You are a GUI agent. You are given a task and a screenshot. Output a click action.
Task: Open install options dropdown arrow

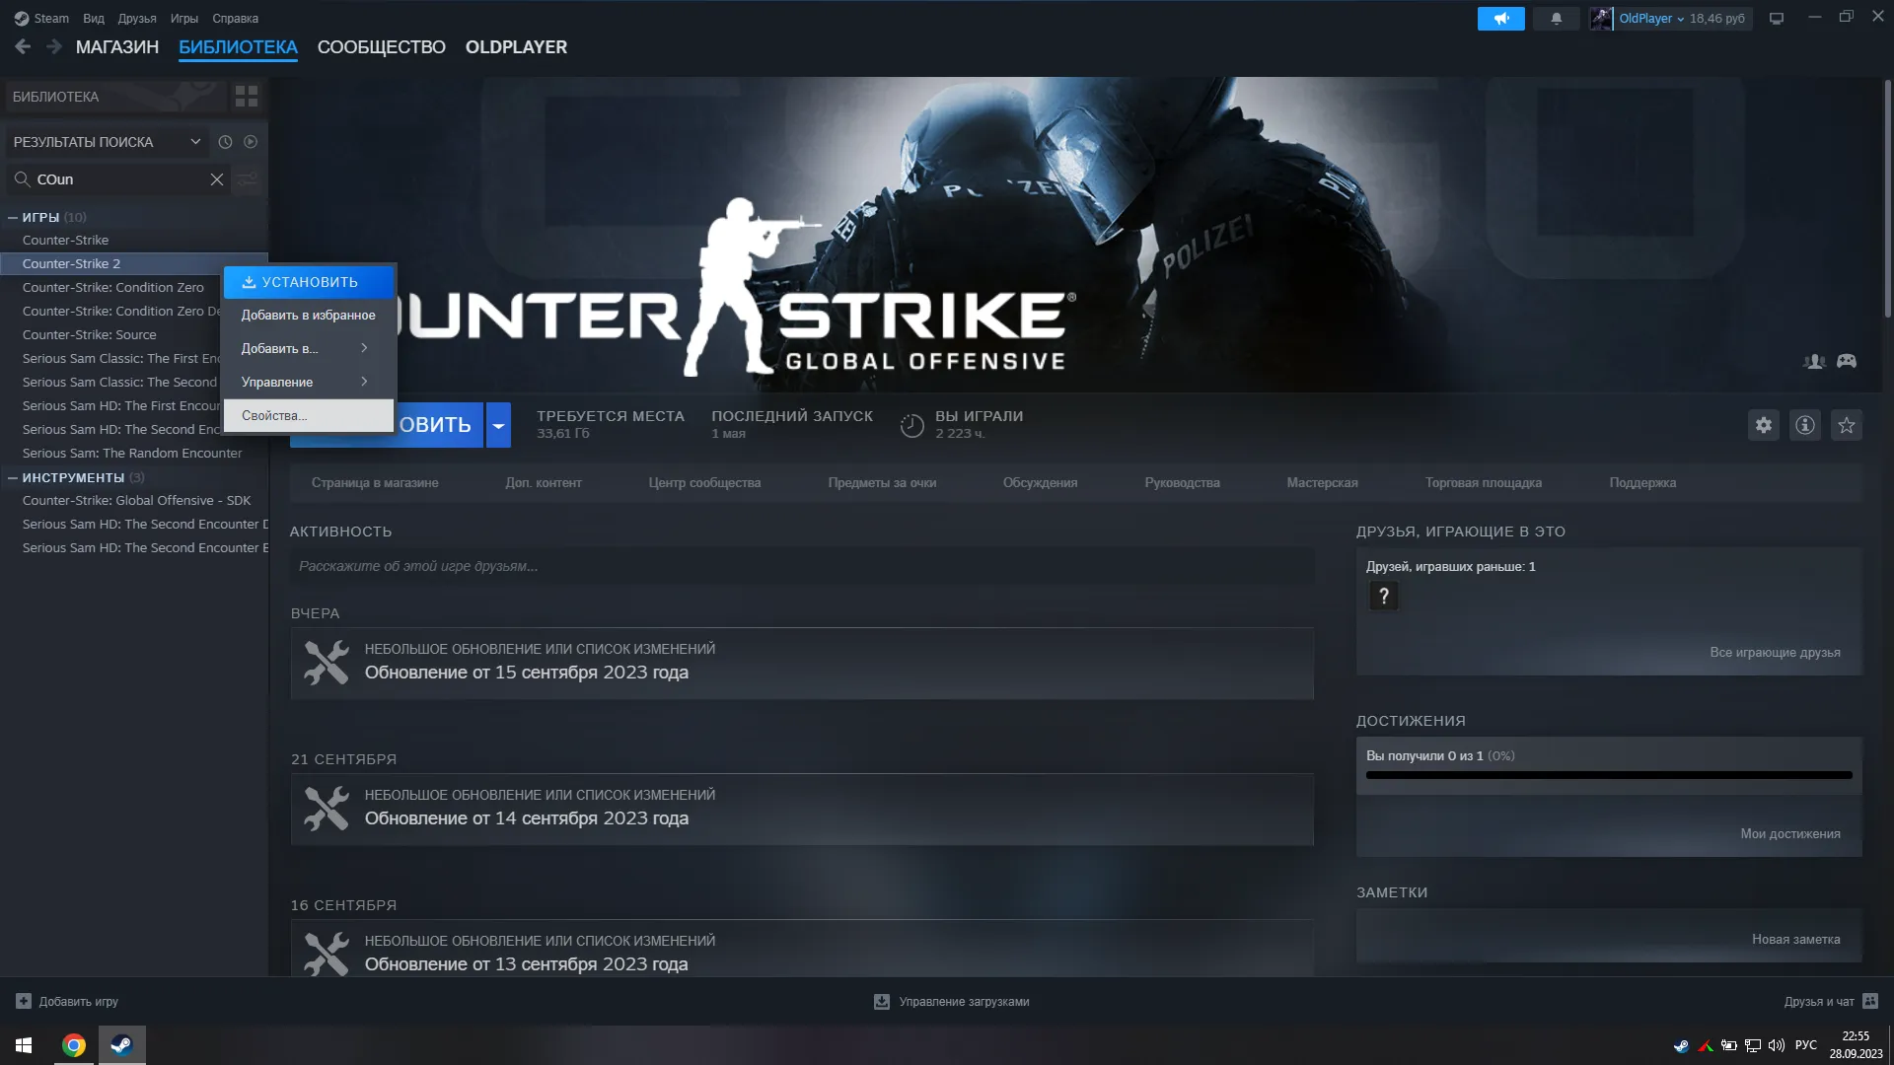[499, 425]
